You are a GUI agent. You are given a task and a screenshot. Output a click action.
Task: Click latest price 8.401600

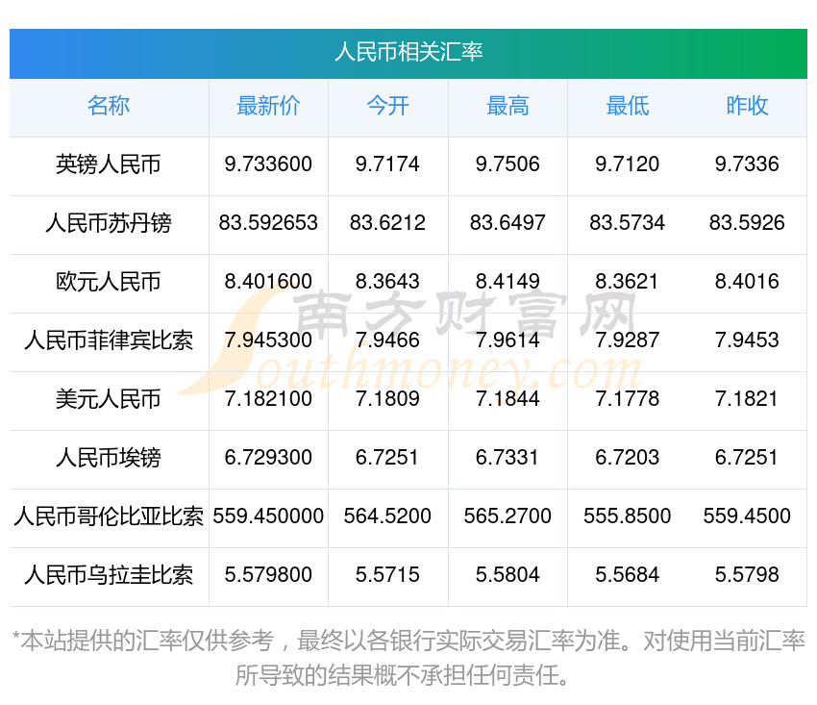point(268,282)
